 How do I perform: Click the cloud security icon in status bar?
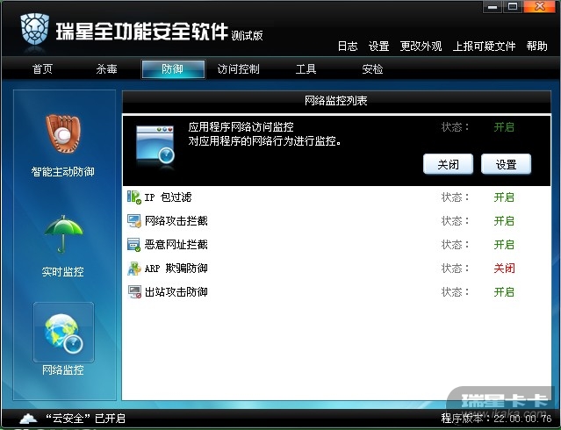pos(28,419)
